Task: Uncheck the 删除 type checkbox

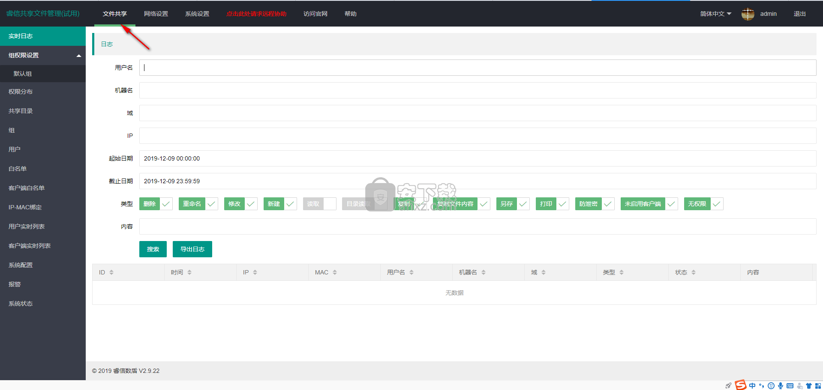Action: pyautogui.click(x=156, y=204)
